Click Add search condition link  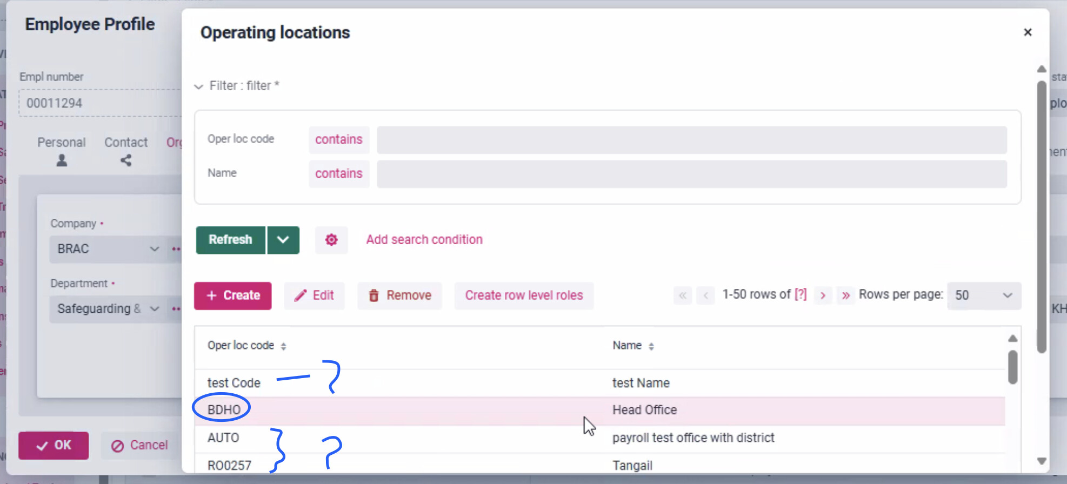coord(424,240)
